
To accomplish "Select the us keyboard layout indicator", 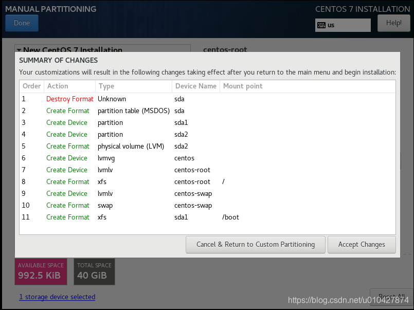I will (x=343, y=25).
